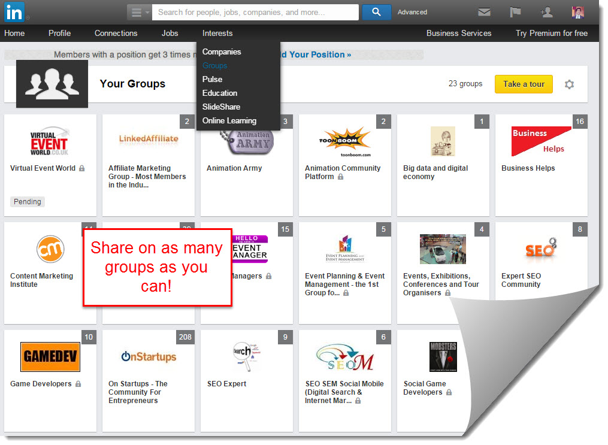
Task: Click the blue search magnifier button
Action: (376, 12)
